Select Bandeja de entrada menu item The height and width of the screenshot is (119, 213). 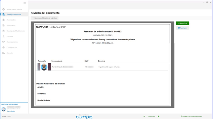14,15
